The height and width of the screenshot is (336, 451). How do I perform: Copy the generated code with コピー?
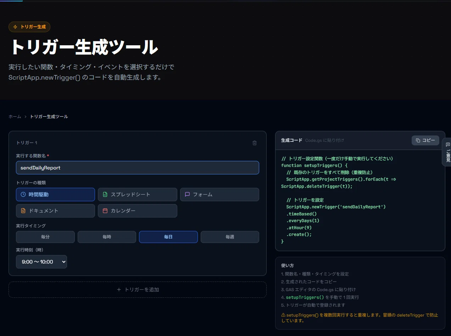(425, 140)
